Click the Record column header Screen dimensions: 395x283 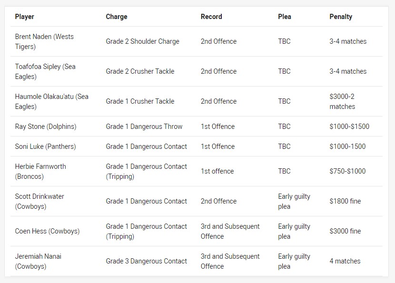point(211,17)
